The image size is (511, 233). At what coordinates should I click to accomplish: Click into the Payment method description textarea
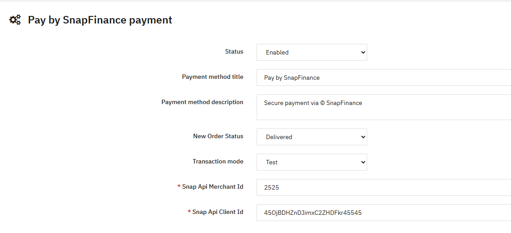click(383, 107)
